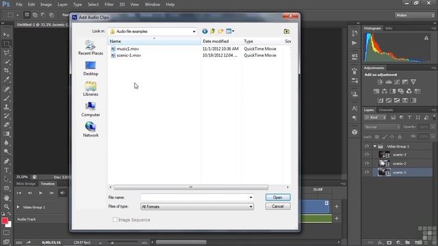This screenshot has width=438, height=246.
Task: Select the Clone Stamp tool
Action: pyautogui.click(x=6, y=107)
